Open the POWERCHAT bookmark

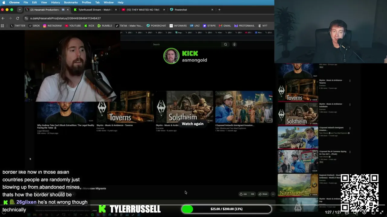click(x=156, y=26)
